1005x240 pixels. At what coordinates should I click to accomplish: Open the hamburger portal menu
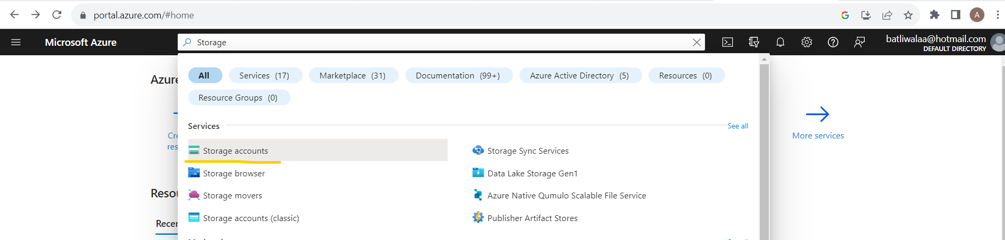click(16, 43)
